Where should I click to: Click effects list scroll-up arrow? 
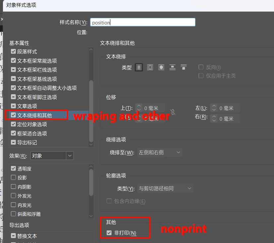tap(91, 167)
